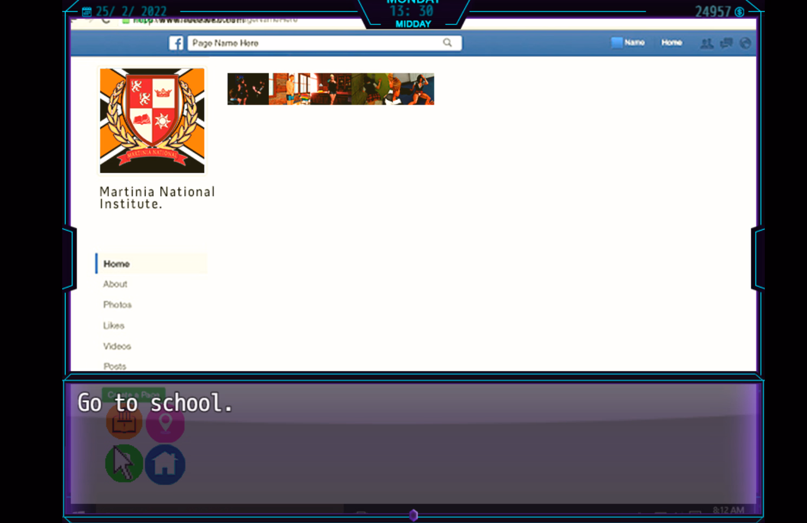This screenshot has height=523, width=807.
Task: Click the search magnifier icon
Action: tap(447, 43)
